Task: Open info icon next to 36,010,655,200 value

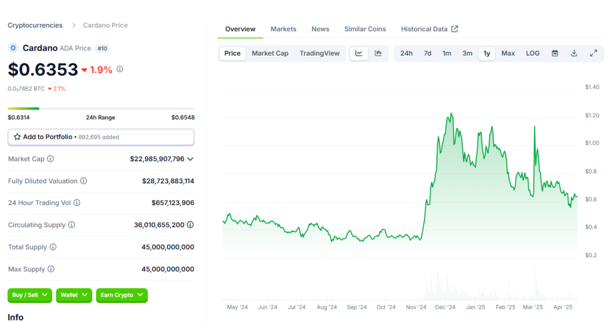Action: pyautogui.click(x=190, y=224)
